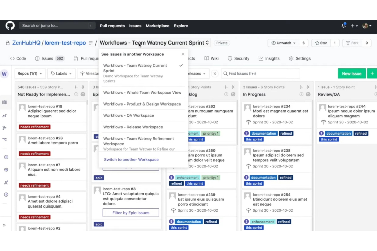
Task: Show info for In Progress column
Action: pos(301,94)
